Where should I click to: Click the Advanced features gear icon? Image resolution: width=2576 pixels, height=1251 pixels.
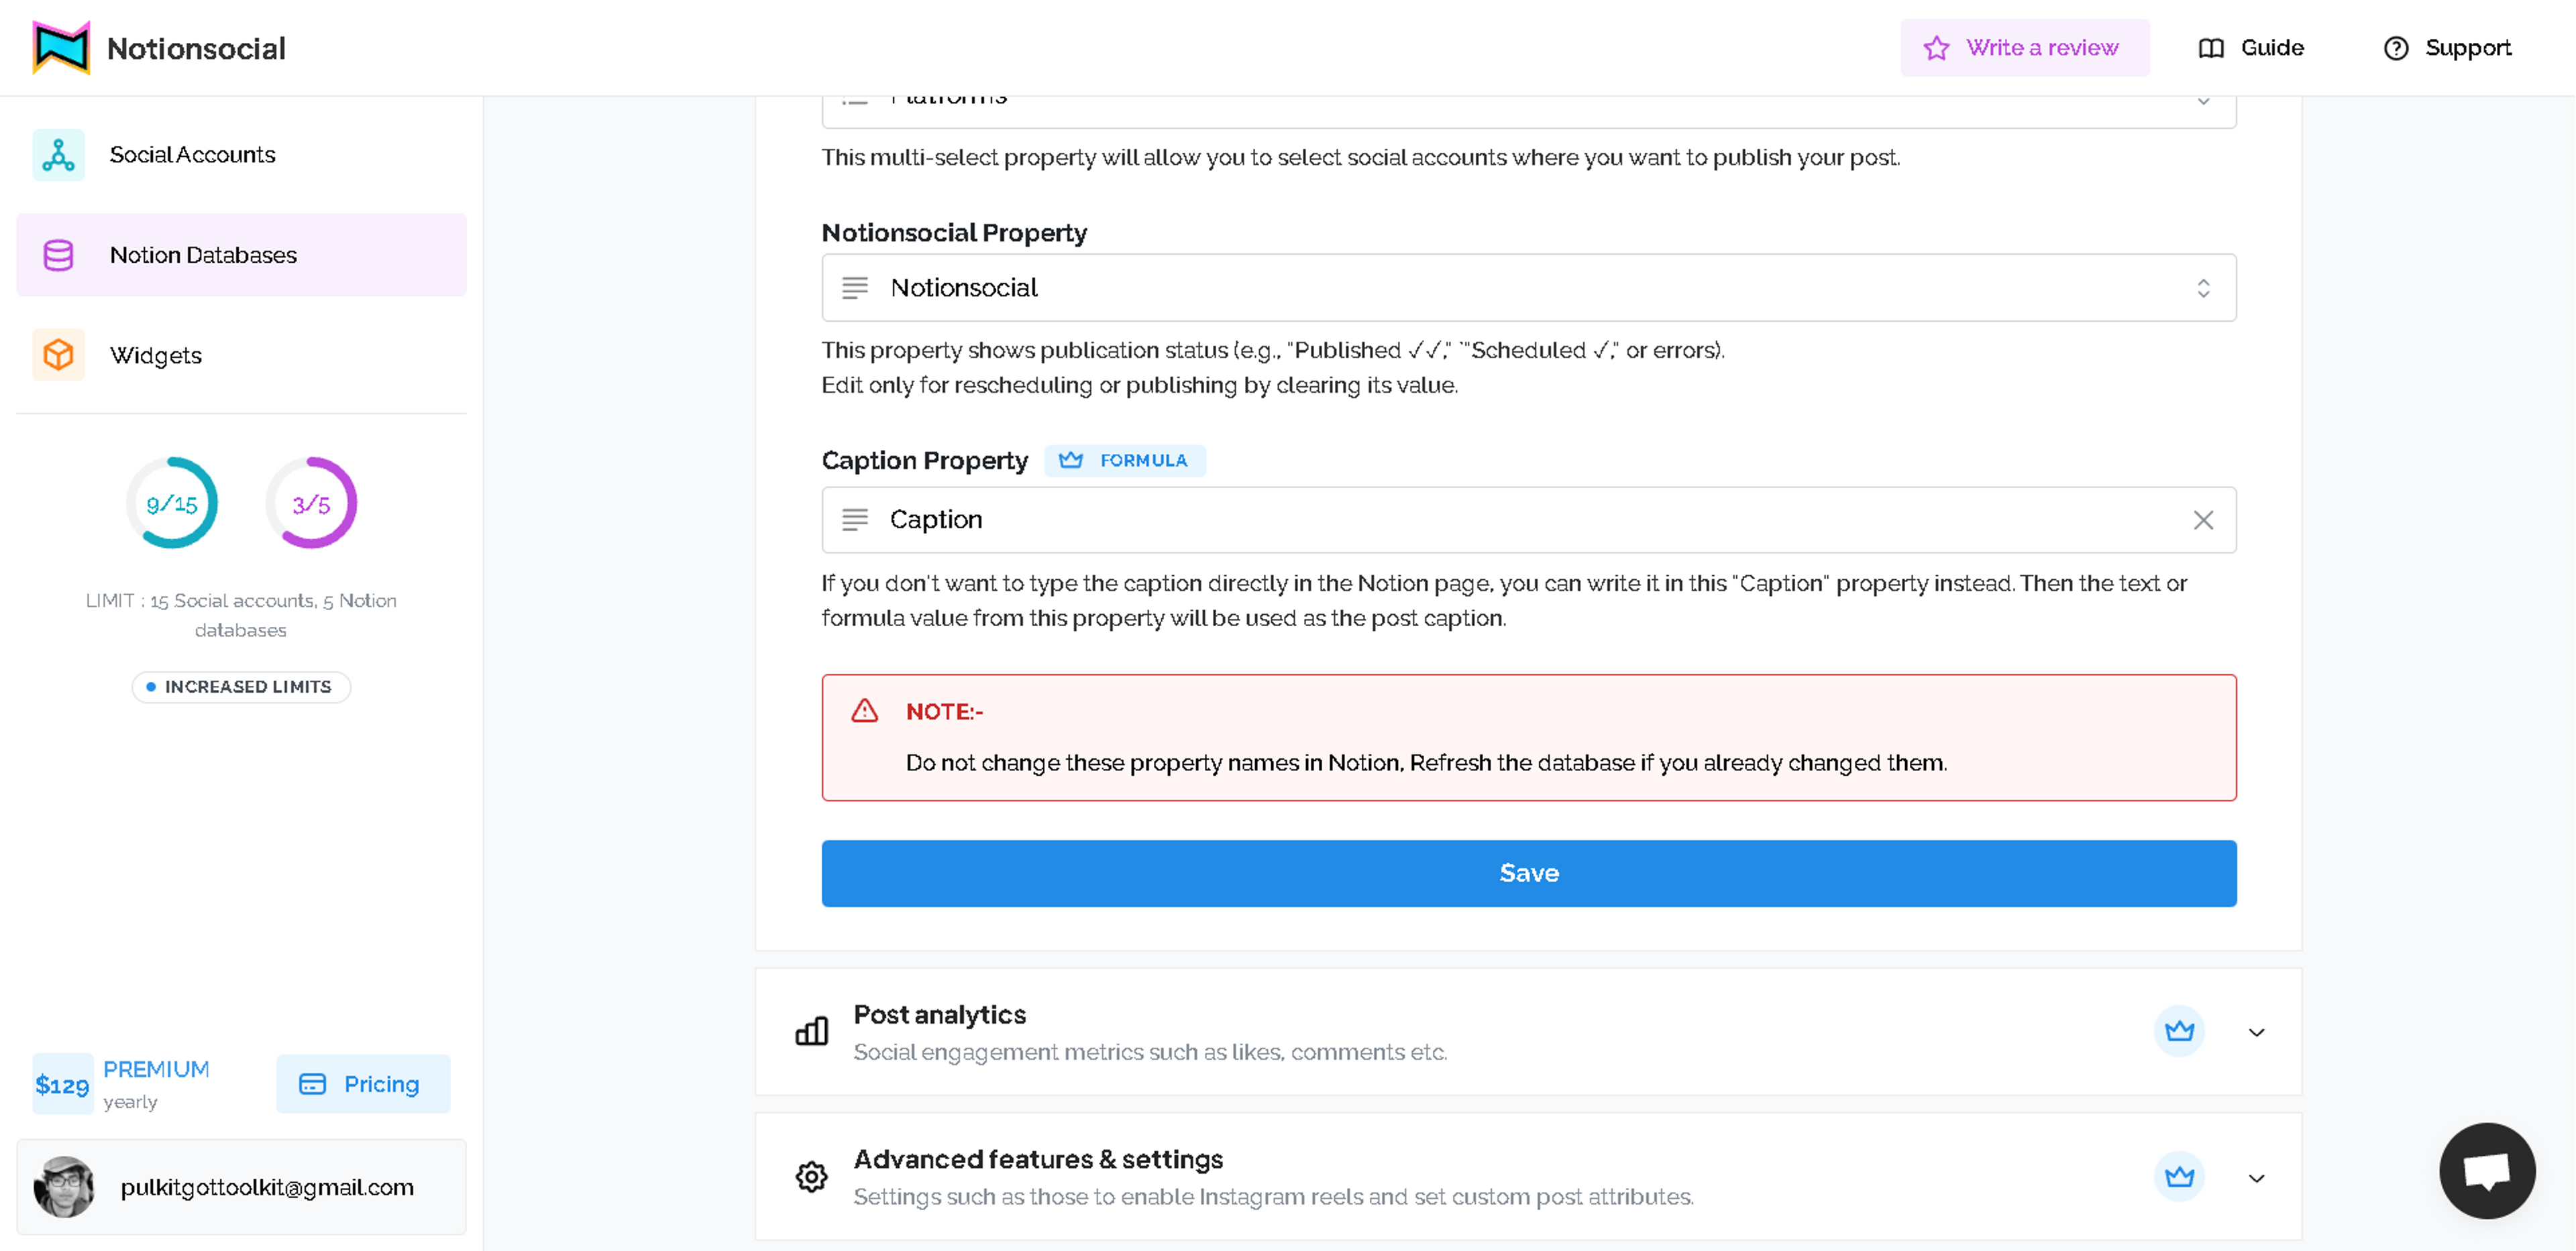pyautogui.click(x=811, y=1177)
